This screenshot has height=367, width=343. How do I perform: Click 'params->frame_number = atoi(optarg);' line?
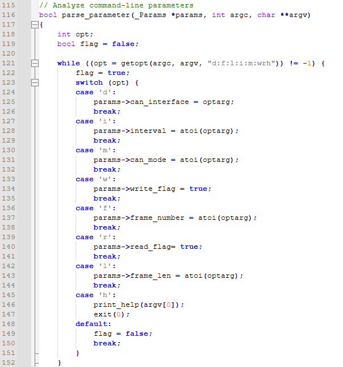[x=175, y=218]
